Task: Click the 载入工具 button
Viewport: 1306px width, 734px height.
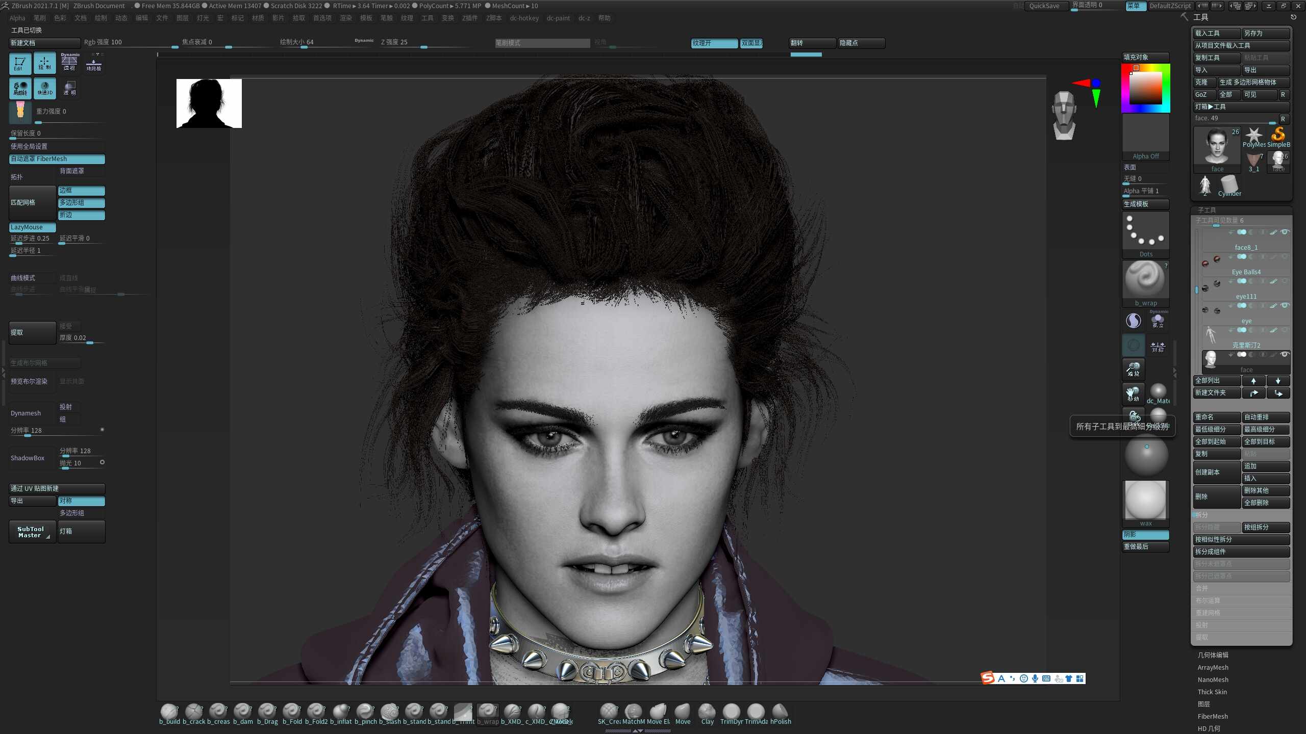Action: [x=1217, y=33]
